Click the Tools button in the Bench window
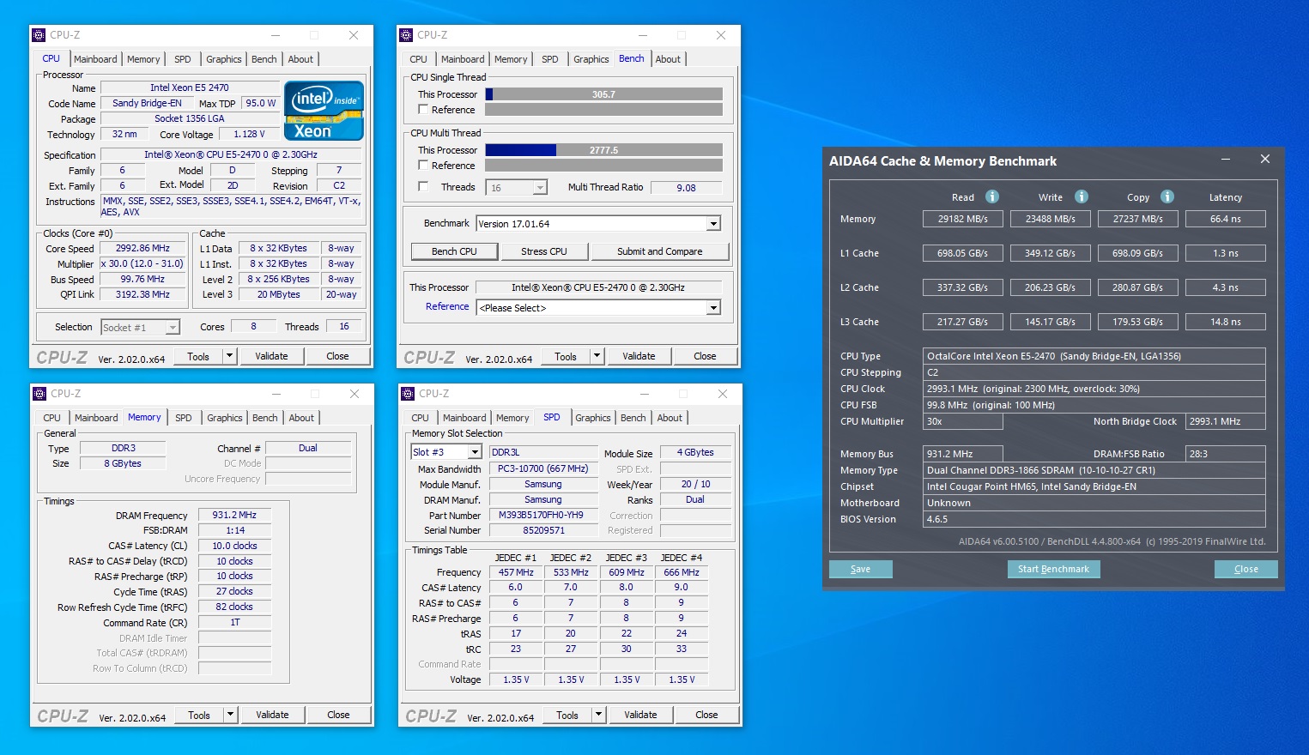This screenshot has width=1309, height=755. click(x=566, y=356)
